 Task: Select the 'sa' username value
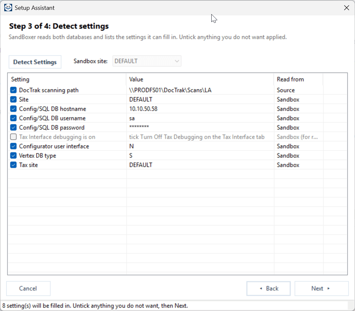click(x=132, y=118)
